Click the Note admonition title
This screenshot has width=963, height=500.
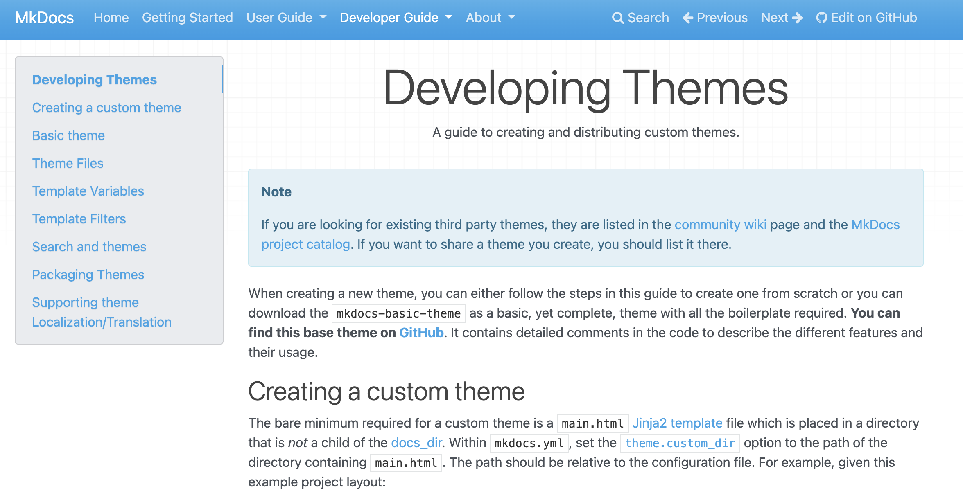click(276, 192)
